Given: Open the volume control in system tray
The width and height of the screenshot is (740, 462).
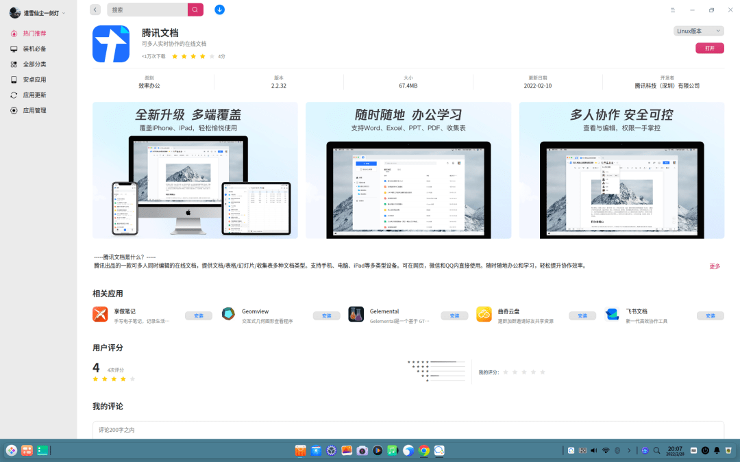Looking at the screenshot, I should (x=593, y=450).
